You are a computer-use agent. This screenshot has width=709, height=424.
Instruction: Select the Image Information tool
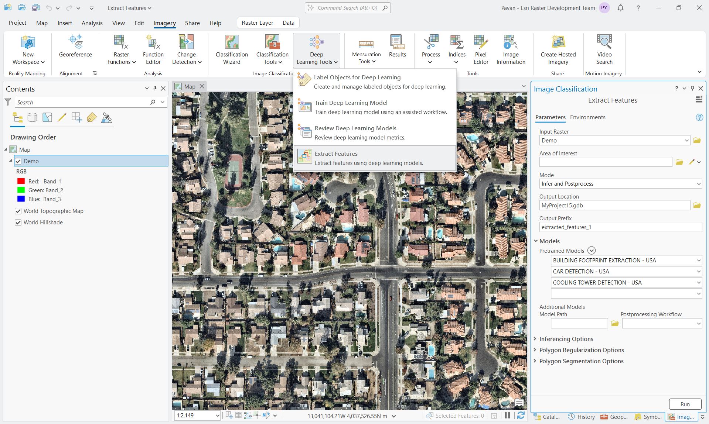click(510, 48)
